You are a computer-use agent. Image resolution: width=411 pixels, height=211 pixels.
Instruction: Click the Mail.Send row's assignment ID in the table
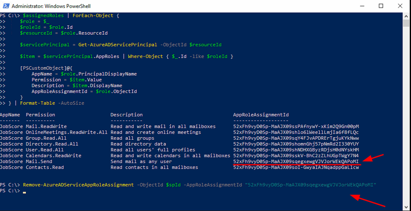coord(296,161)
